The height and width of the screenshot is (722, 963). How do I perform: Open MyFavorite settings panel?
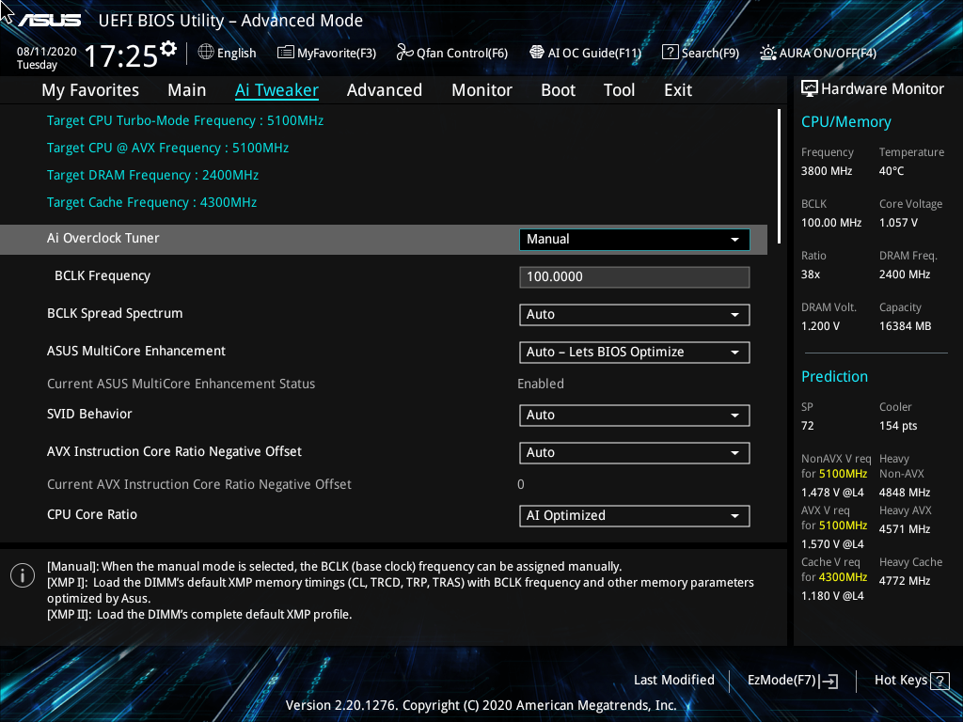(x=326, y=53)
